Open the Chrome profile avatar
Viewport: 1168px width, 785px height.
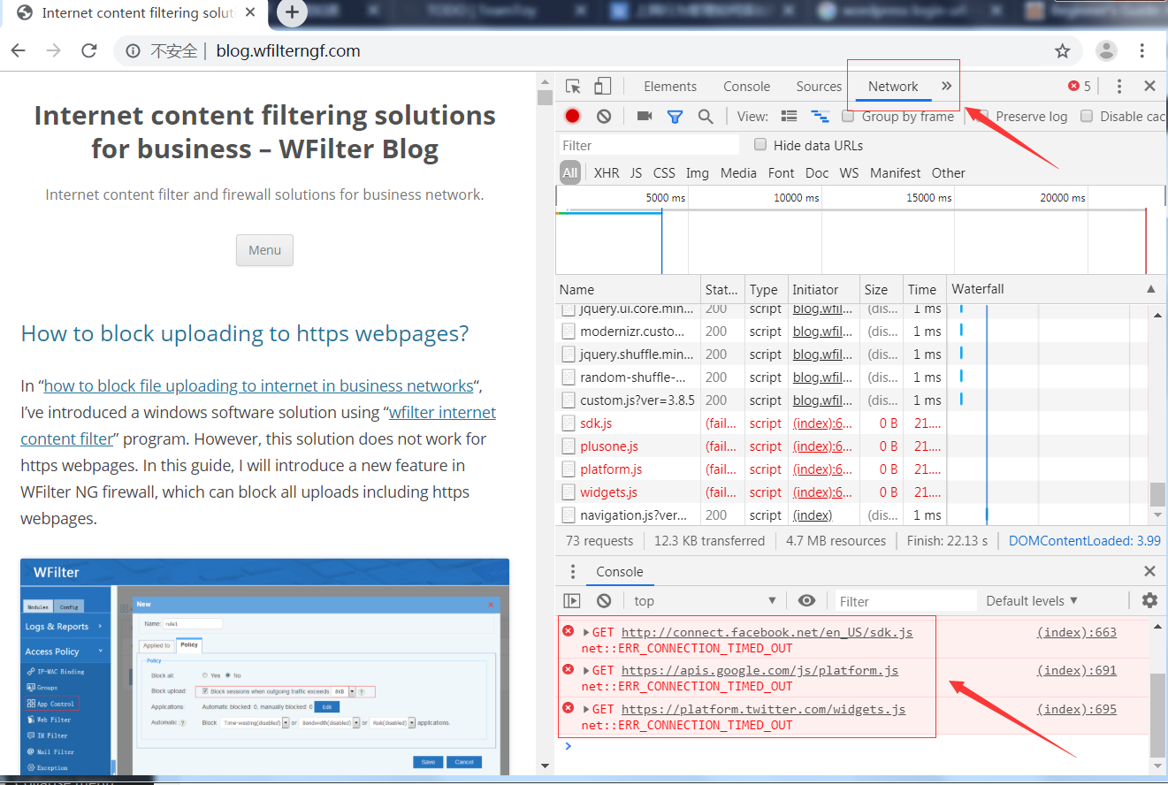point(1106,50)
